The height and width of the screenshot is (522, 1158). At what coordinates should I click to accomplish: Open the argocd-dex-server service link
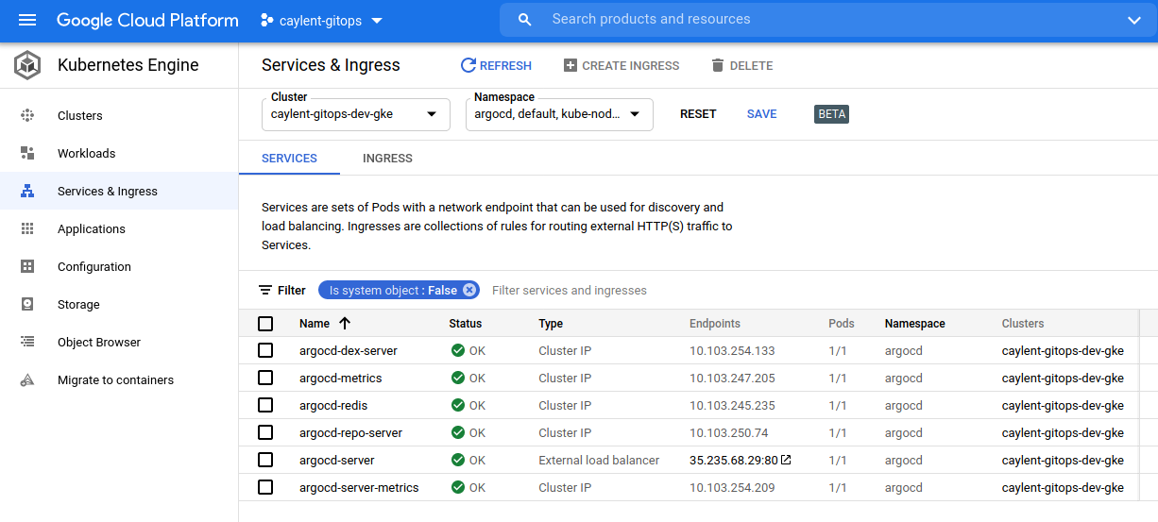coord(349,350)
